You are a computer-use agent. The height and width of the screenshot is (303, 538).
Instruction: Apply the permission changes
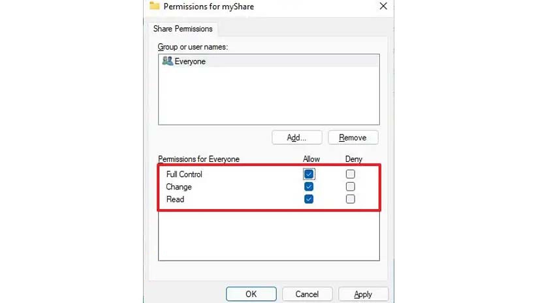coord(363,294)
